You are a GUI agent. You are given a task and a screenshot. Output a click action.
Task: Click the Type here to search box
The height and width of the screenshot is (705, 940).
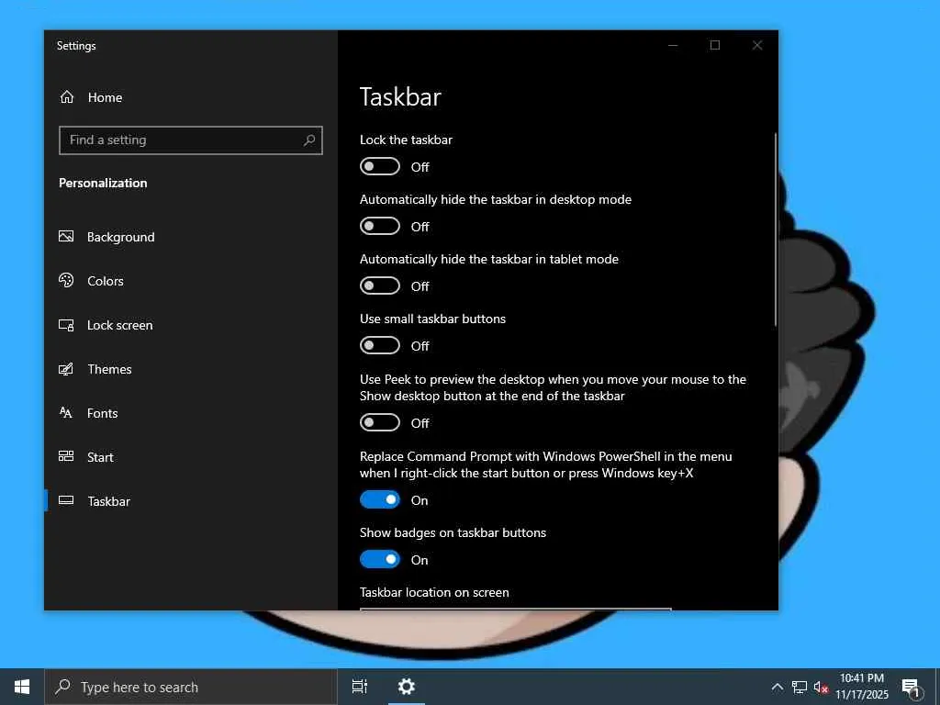pos(191,687)
